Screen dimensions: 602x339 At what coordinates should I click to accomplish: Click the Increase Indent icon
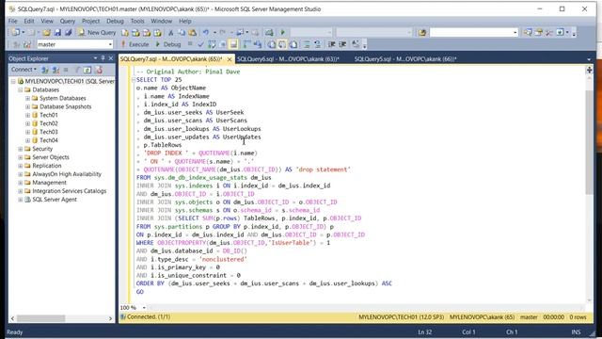(x=342, y=44)
